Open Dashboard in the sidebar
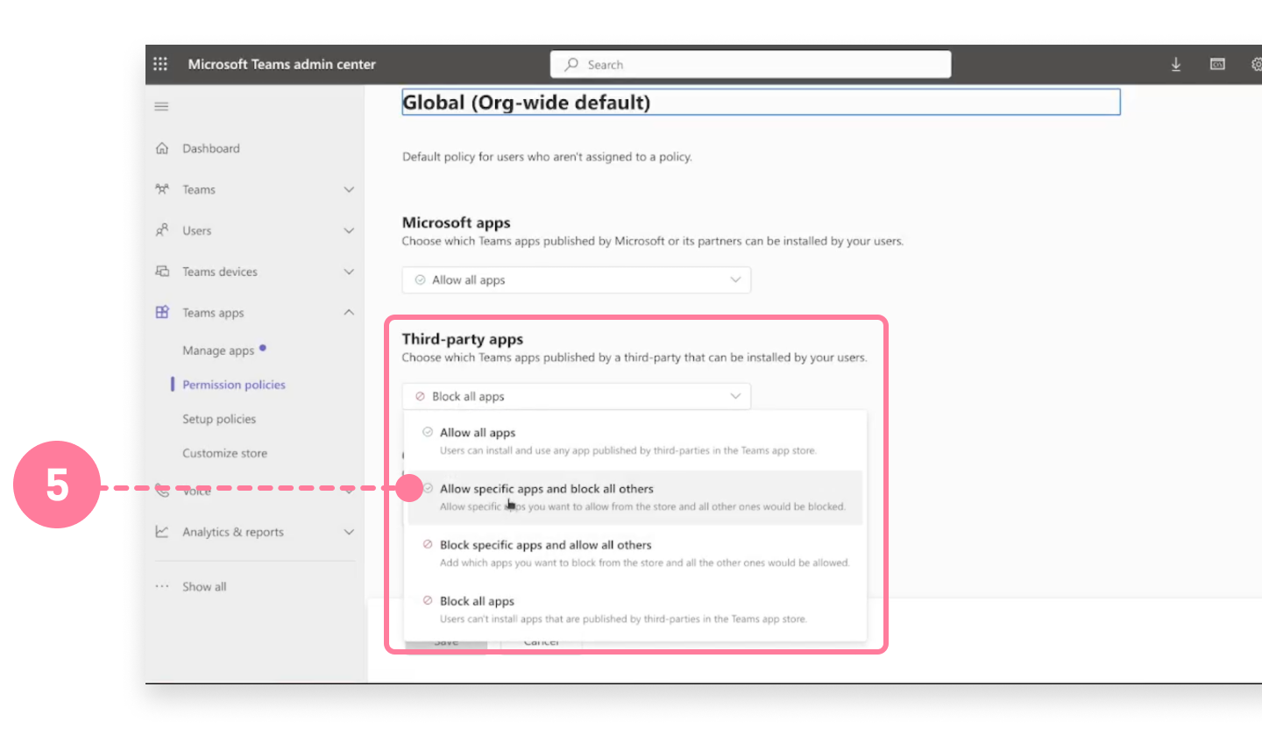 (x=211, y=148)
